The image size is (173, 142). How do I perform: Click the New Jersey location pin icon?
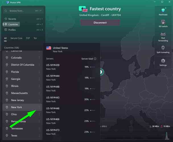[x=7, y=100]
